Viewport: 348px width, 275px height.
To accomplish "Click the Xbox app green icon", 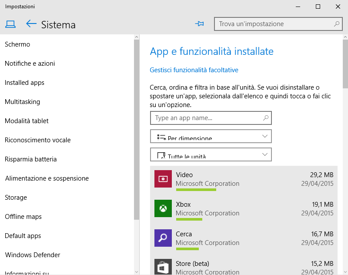I will (x=163, y=208).
